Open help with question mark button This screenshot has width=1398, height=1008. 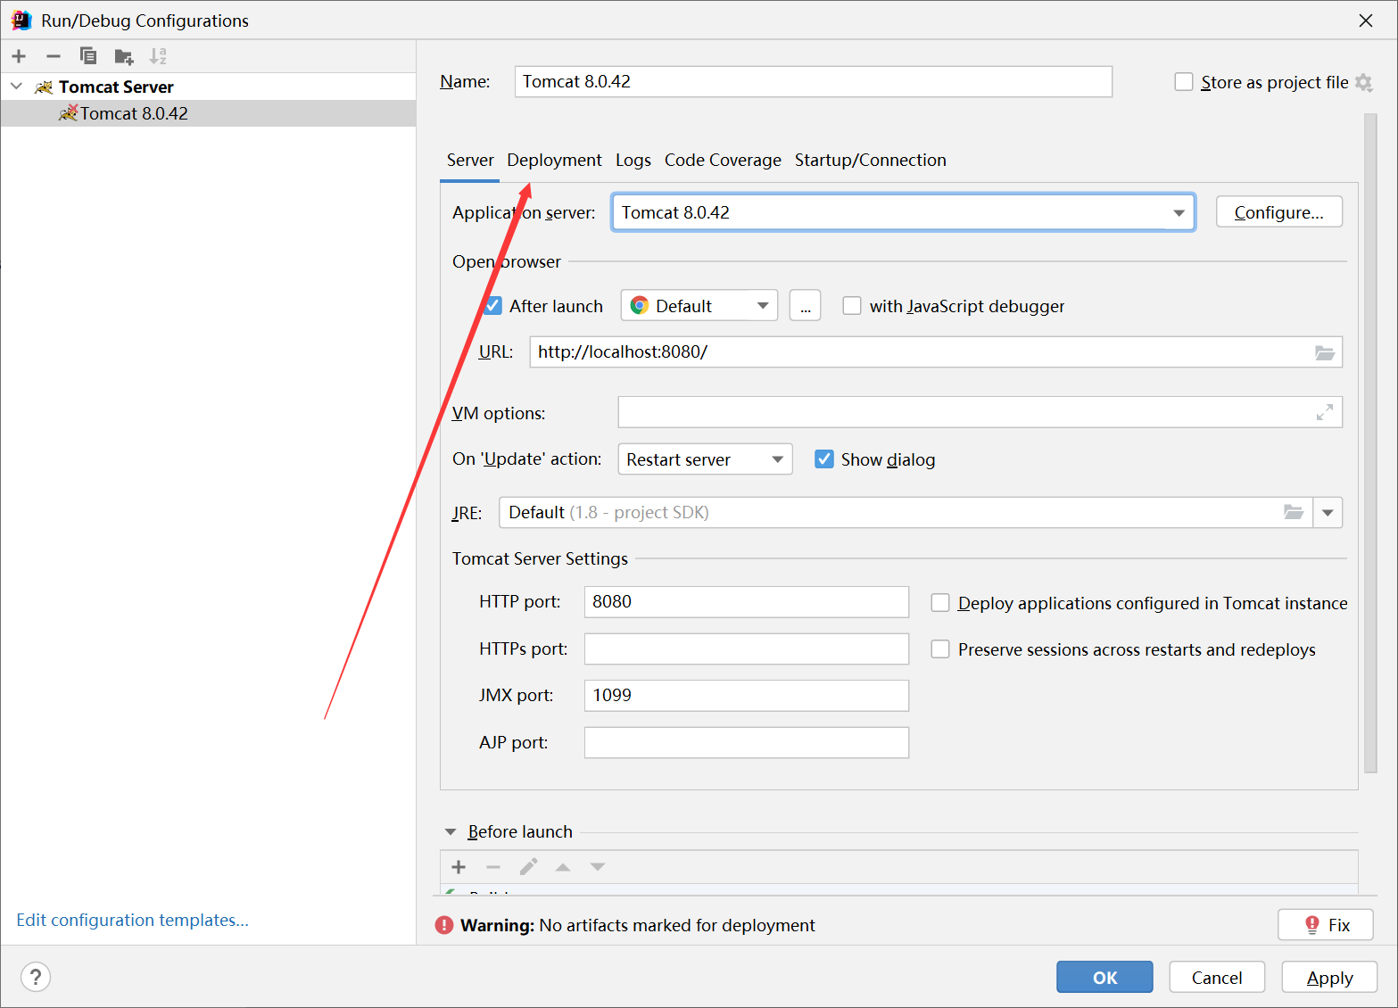(x=36, y=977)
